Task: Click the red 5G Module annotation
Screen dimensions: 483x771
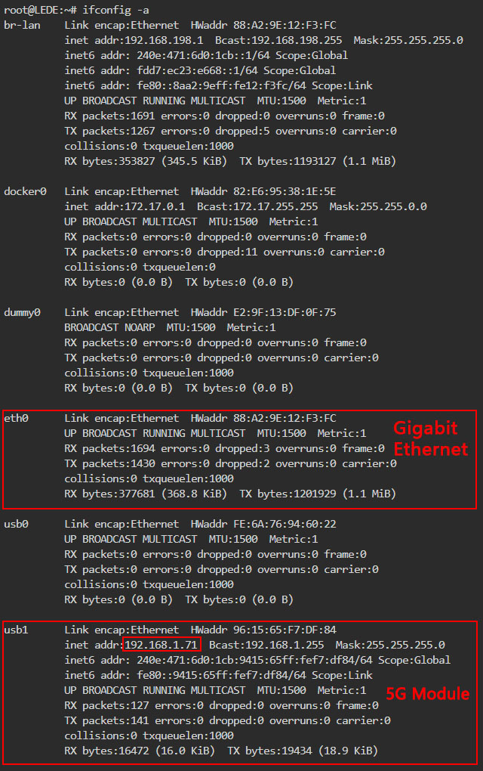Action: tap(428, 694)
